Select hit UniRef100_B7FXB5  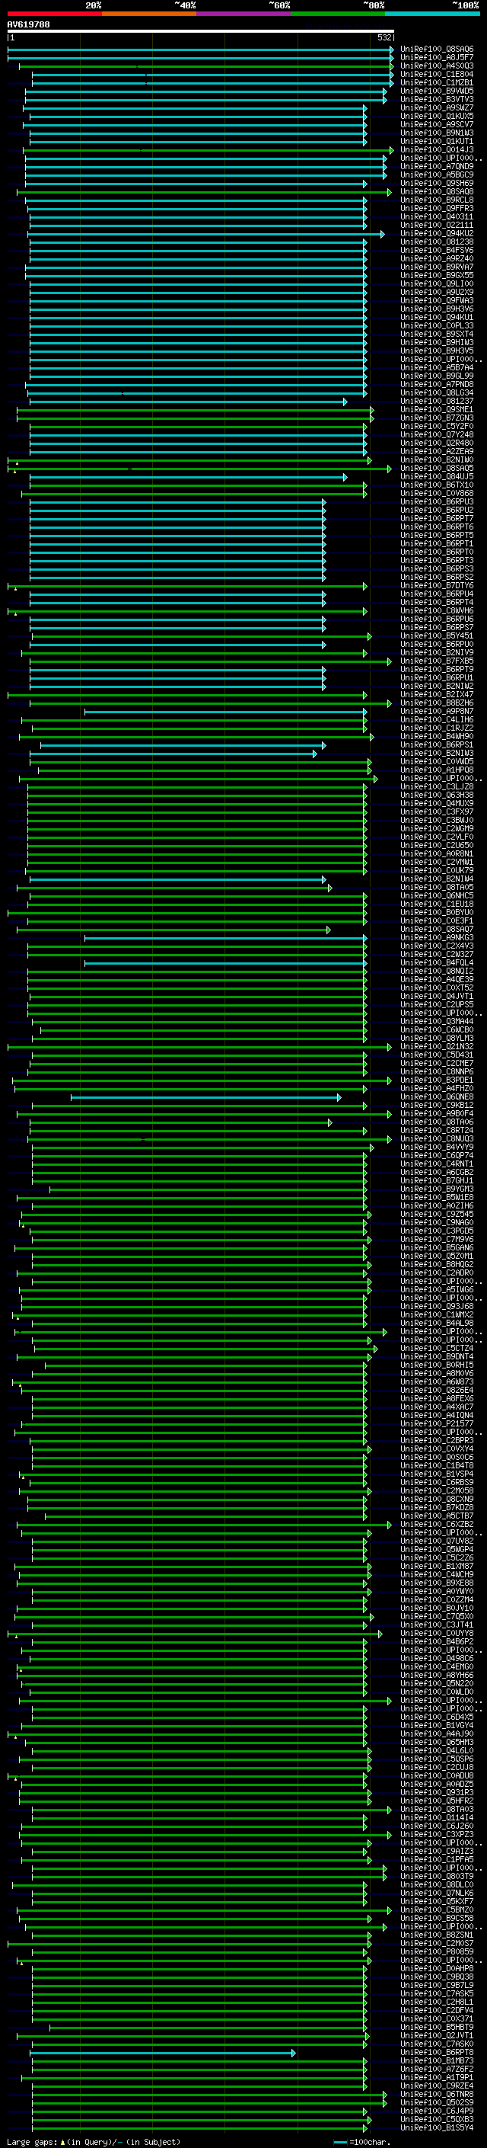[437, 661]
